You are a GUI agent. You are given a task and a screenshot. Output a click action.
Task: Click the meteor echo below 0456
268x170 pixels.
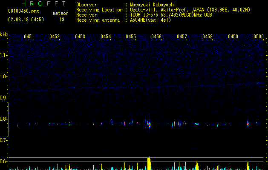[x=149, y=125]
